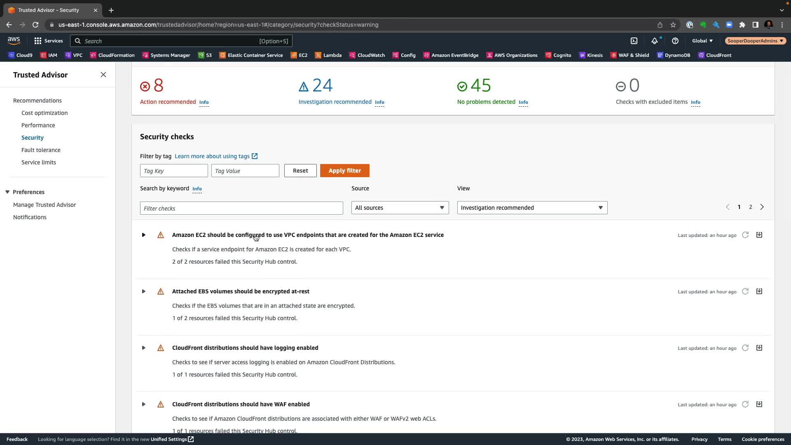Expand the Attached EBS volumes check
The width and height of the screenshot is (791, 445).
tap(143, 292)
